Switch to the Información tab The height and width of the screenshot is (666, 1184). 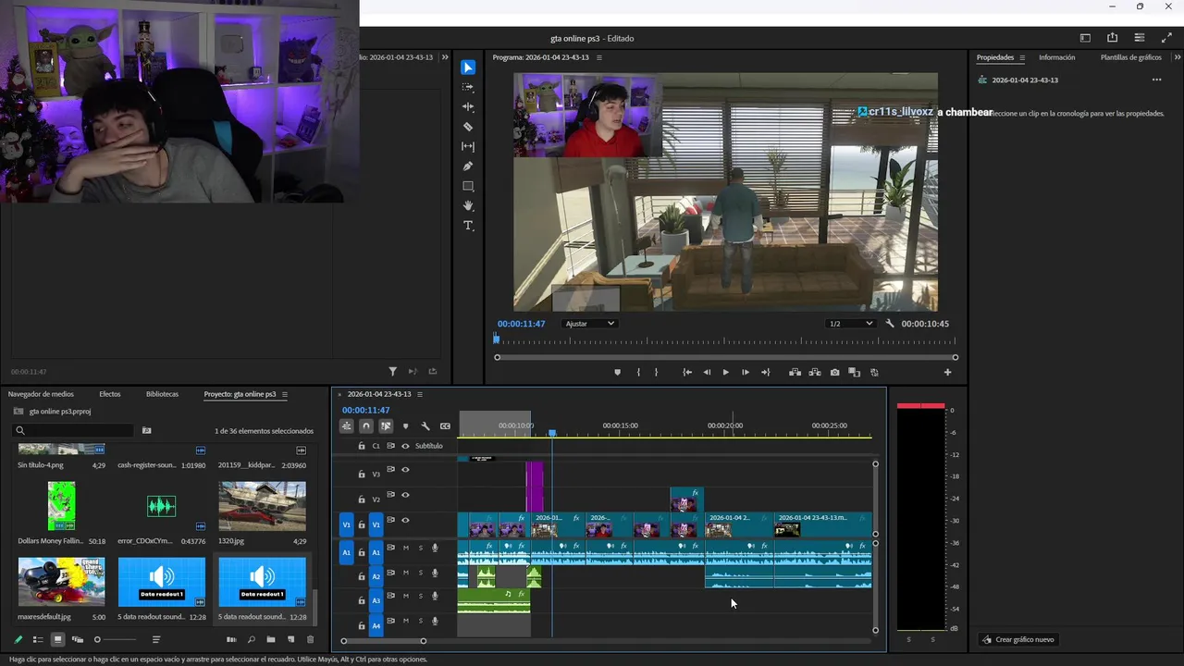[x=1056, y=57]
